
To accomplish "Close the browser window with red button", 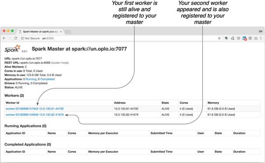I will pyautogui.click(x=4, y=31).
